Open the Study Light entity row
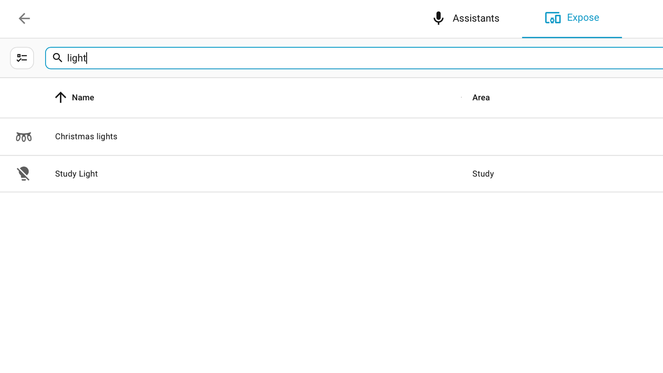Image resolution: width=663 pixels, height=373 pixels. pyautogui.click(x=331, y=174)
